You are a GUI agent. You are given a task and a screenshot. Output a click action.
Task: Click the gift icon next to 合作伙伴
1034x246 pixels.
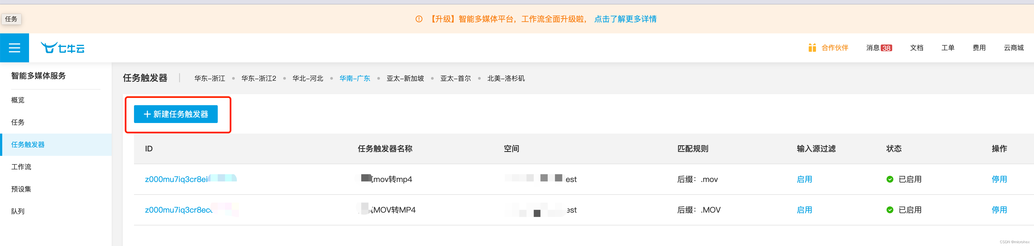tap(812, 48)
